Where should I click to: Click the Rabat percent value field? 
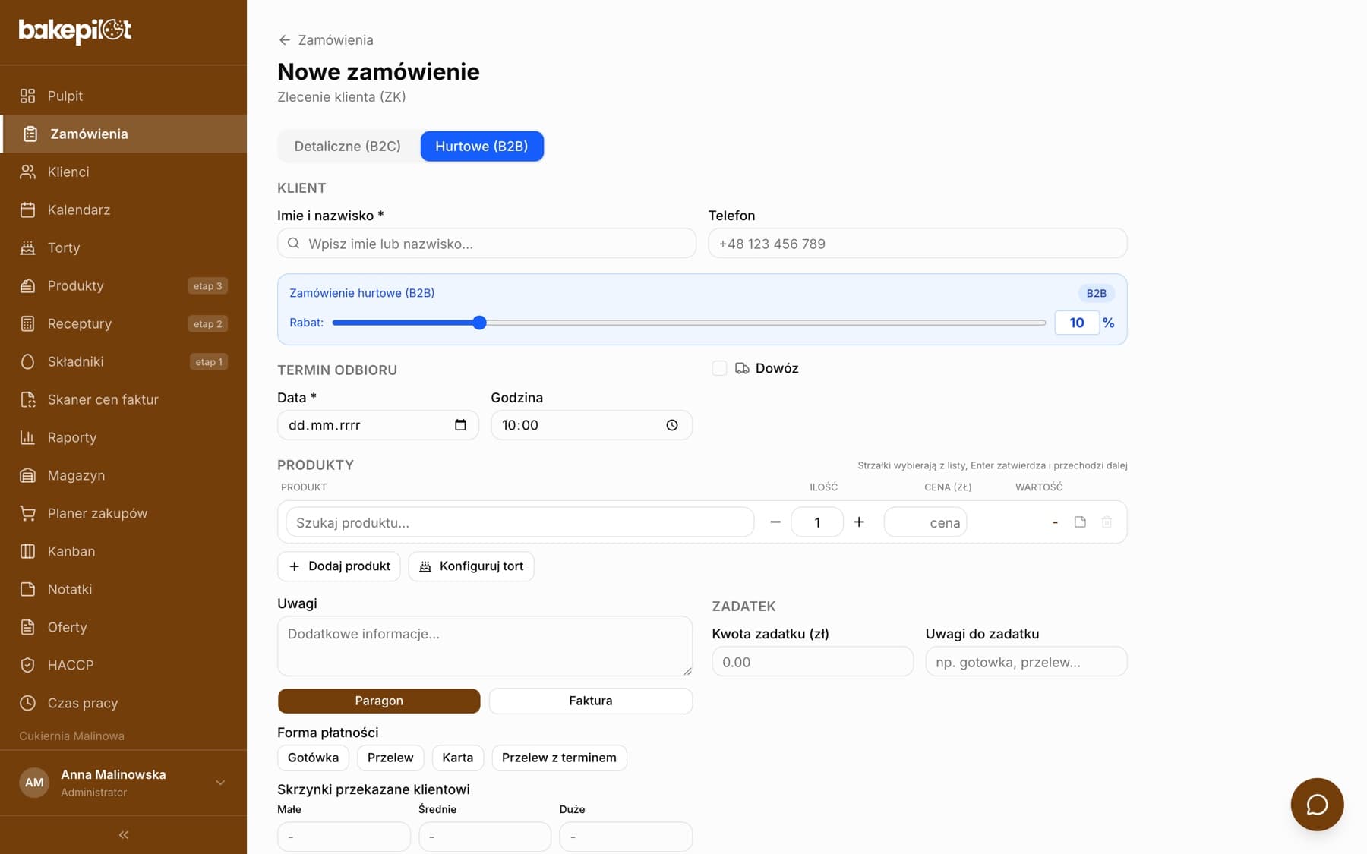click(1077, 323)
